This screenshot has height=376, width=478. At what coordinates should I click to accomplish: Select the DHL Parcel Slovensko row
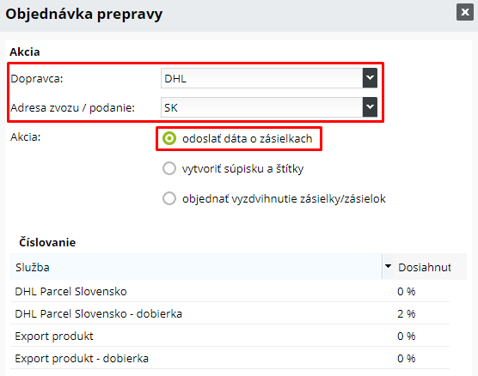(230, 291)
